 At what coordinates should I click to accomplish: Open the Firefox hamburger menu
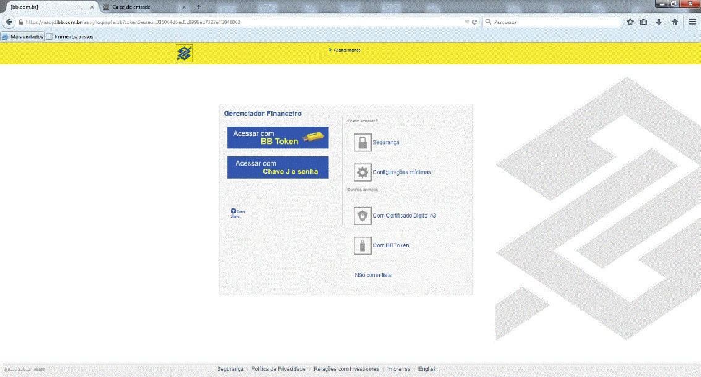point(692,22)
